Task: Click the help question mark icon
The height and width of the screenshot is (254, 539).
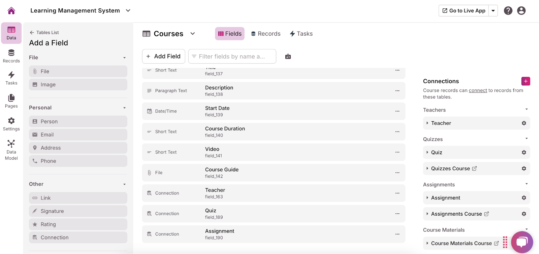Action: [508, 11]
